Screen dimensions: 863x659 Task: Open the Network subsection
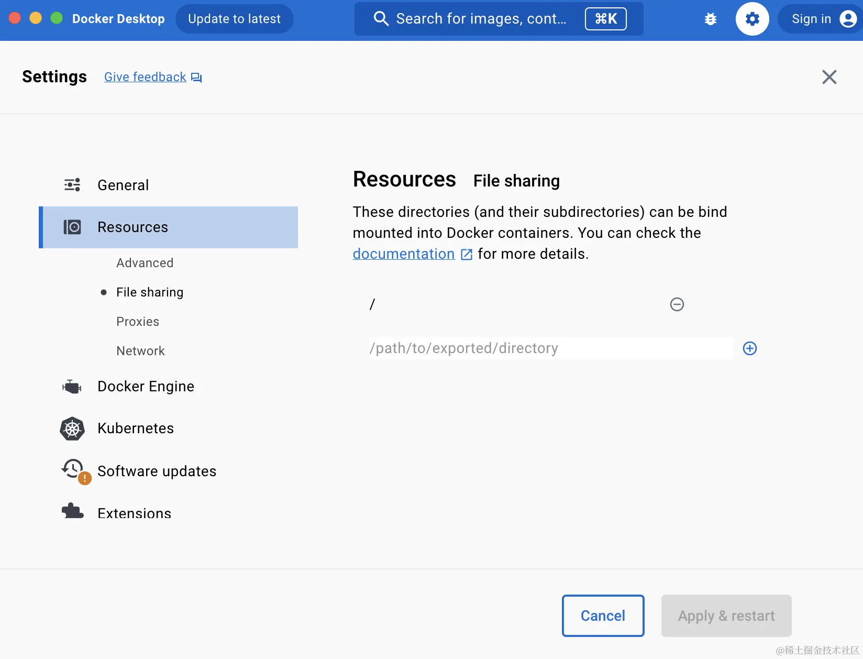pos(140,351)
